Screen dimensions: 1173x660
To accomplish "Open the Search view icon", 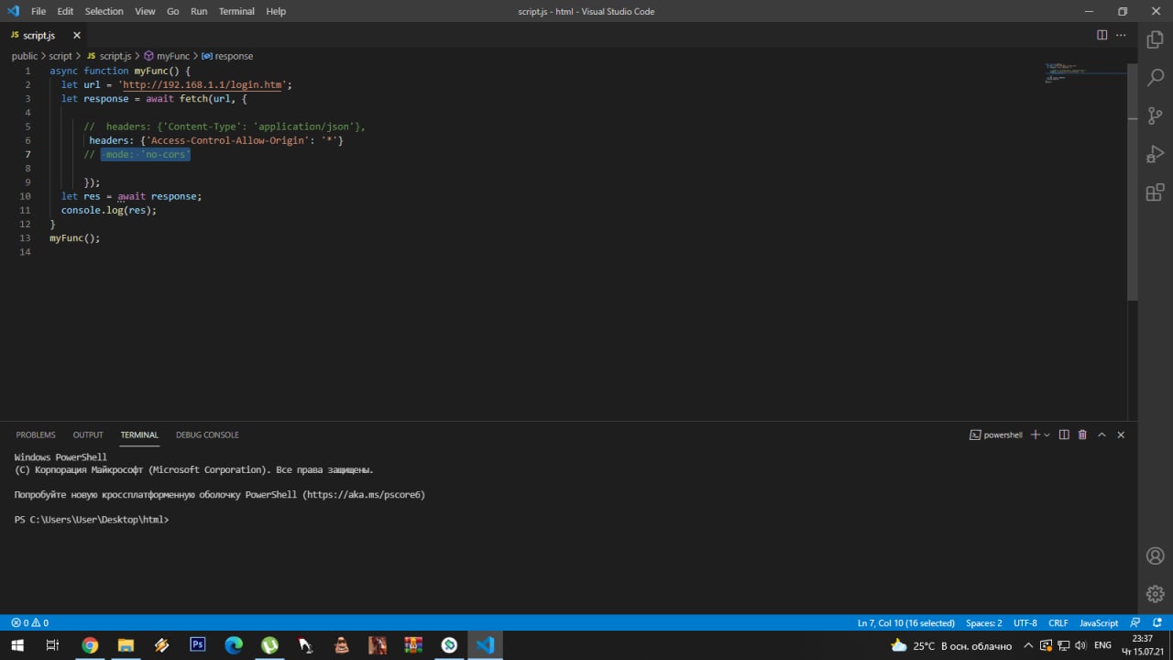I will click(1155, 78).
